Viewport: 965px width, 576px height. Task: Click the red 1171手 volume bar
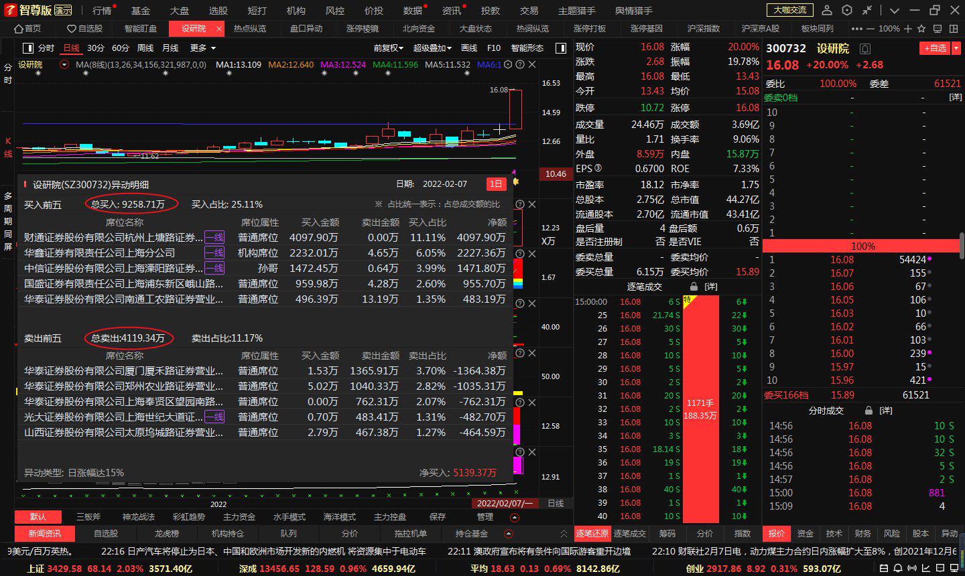(x=700, y=409)
